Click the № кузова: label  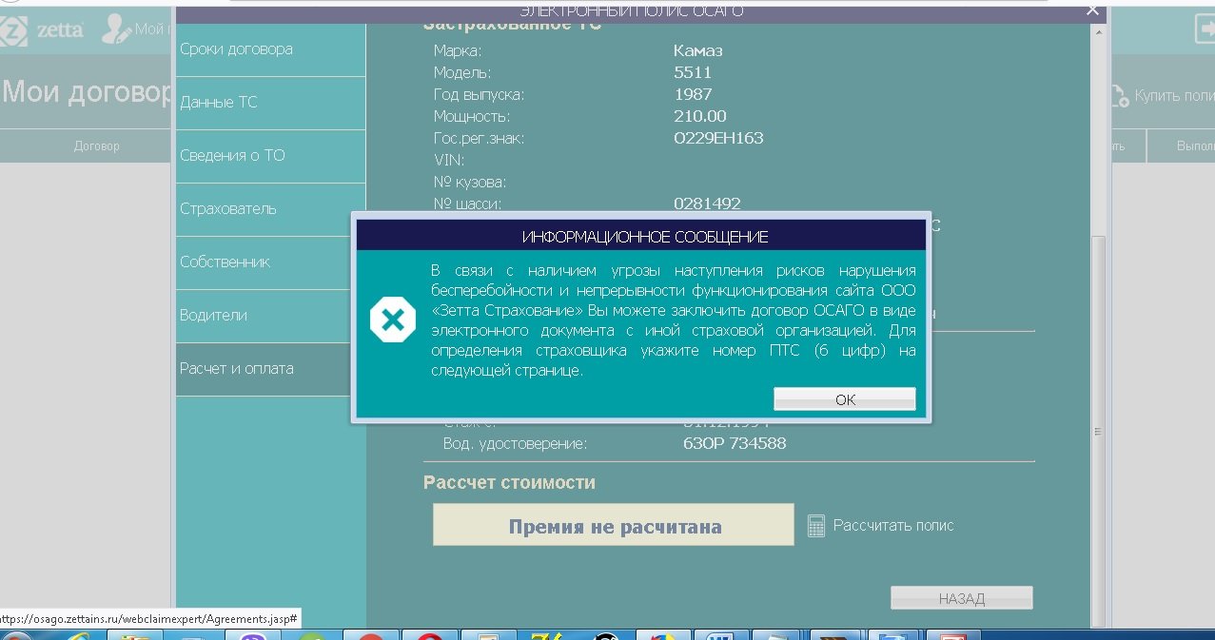pos(470,182)
